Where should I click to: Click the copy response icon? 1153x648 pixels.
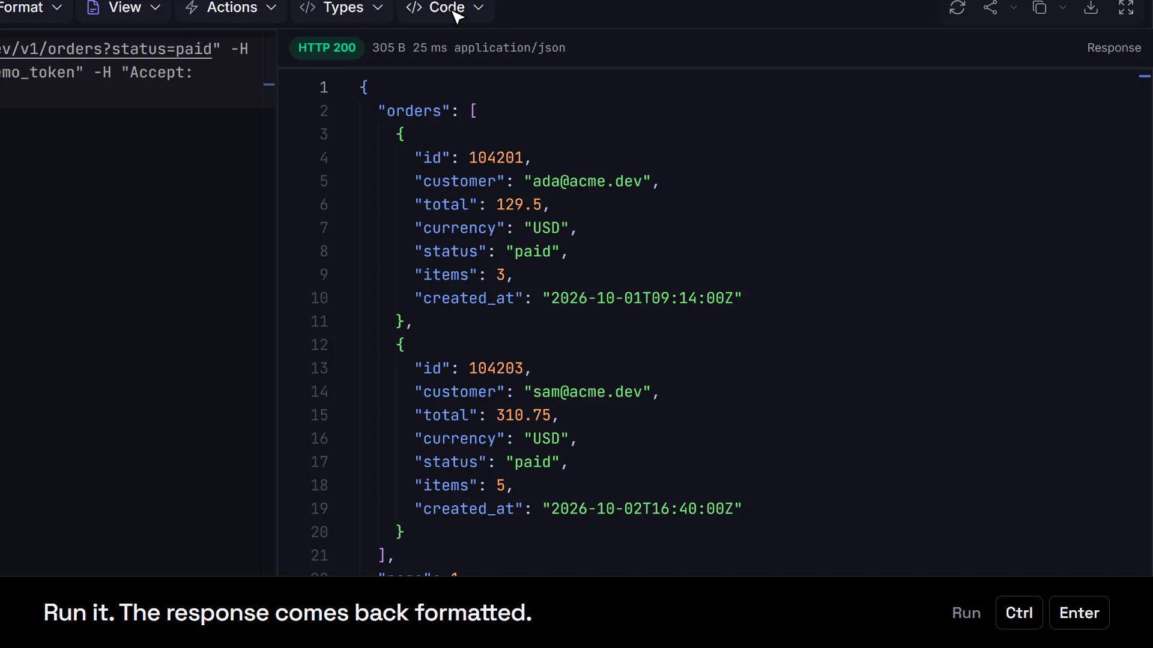coord(1040,7)
